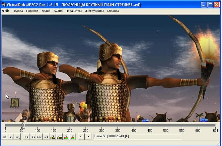The image size is (222, 146).
Task: Open the VirtualDub title bar system icon
Action: (x=4, y=4)
